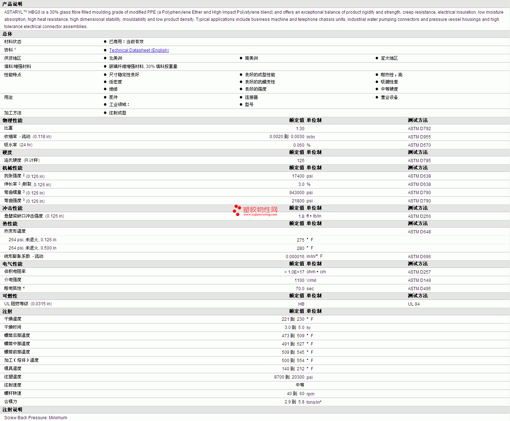This screenshot has height=421, width=510.
Task: Click the 良好的成型性能 feature
Action: (x=260, y=75)
